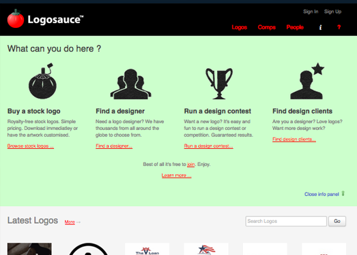Click the 'What can you do here ?' heading
This screenshot has width=357, height=255.
[54, 49]
